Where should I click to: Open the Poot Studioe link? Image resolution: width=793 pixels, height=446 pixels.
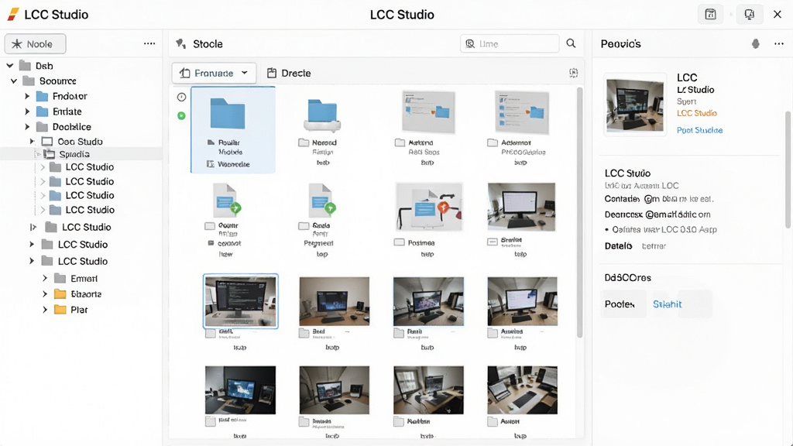(699, 130)
